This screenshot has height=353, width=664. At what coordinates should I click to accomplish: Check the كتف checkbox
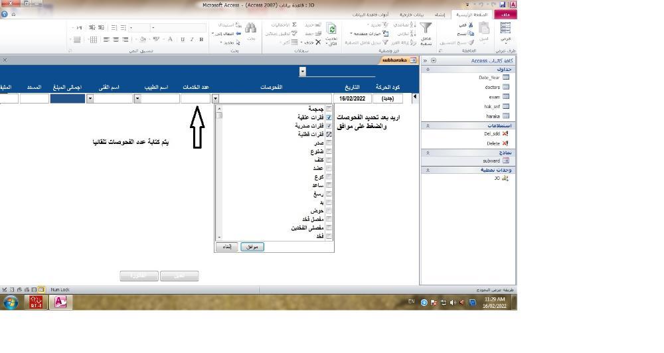329,159
